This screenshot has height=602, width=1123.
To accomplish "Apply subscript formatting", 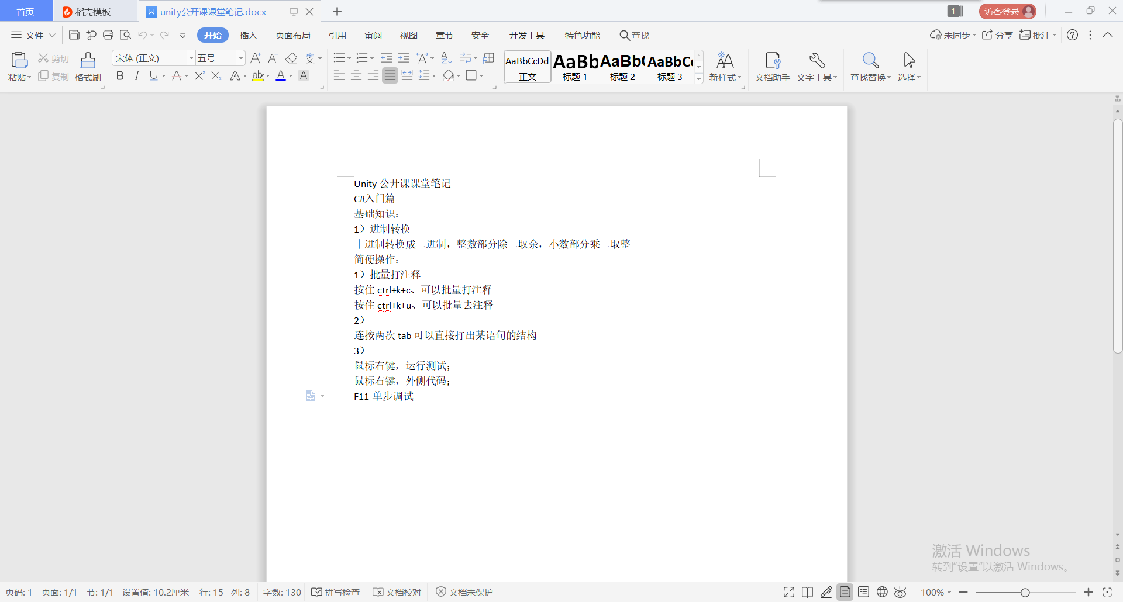I will tap(216, 75).
